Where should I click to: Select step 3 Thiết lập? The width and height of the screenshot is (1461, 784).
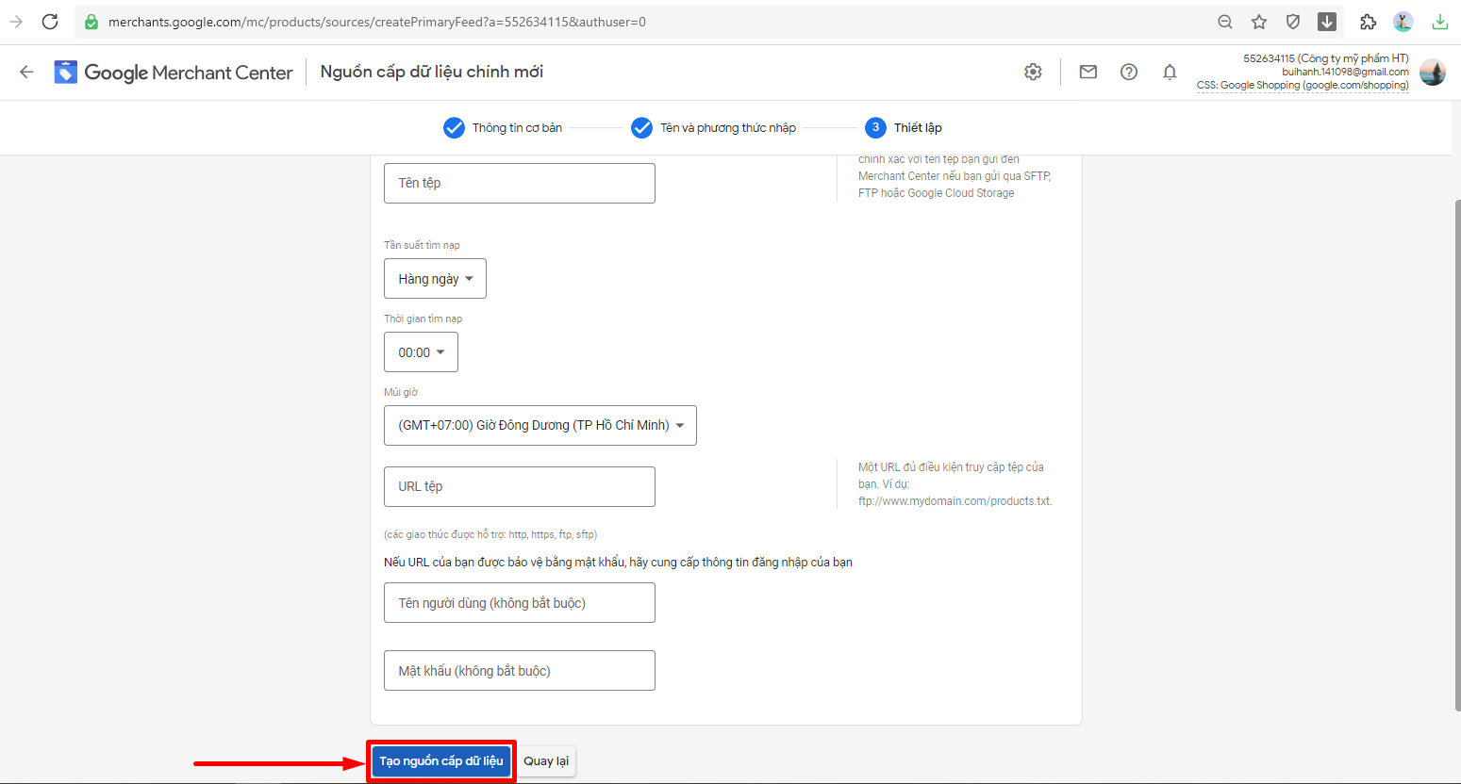[x=903, y=128]
